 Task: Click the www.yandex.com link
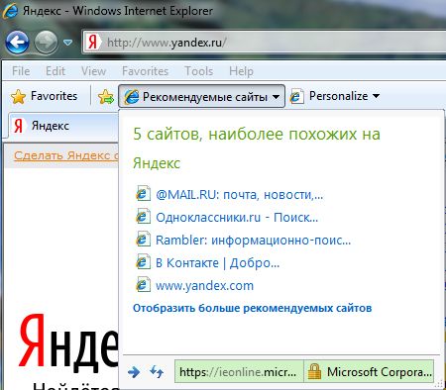[x=204, y=286]
